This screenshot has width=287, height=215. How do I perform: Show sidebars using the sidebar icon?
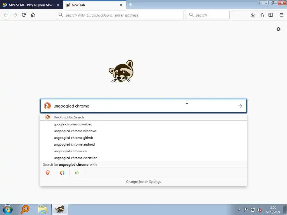coord(271,15)
